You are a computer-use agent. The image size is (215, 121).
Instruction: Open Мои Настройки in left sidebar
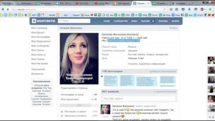coord(39,63)
